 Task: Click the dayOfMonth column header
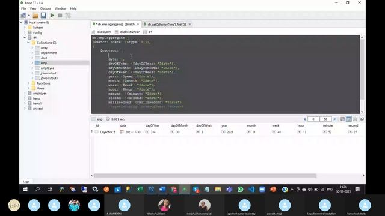(x=179, y=125)
